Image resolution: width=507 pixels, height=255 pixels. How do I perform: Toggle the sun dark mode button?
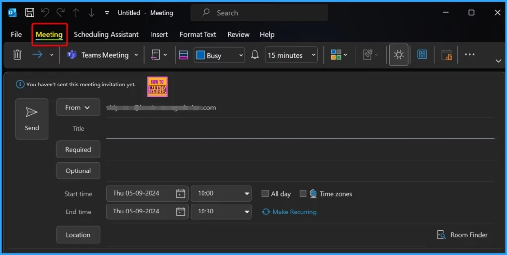click(399, 55)
